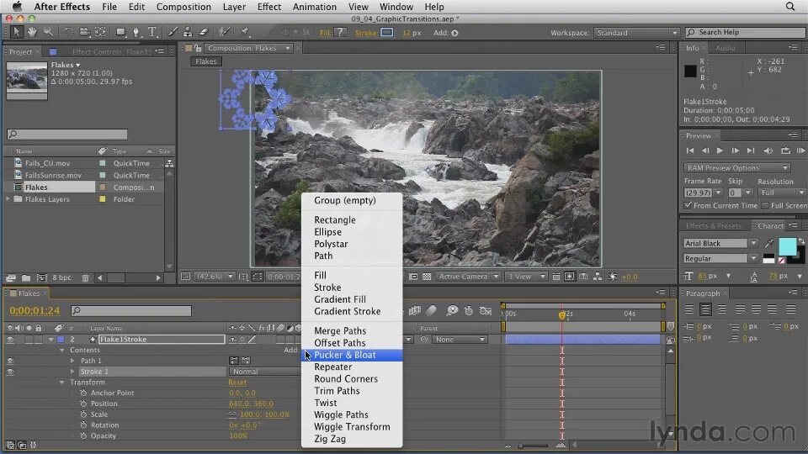Click the toolbar Fill text link
The image size is (808, 454).
(325, 33)
